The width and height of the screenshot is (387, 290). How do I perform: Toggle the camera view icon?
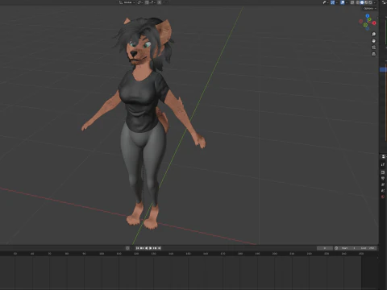pos(373,48)
